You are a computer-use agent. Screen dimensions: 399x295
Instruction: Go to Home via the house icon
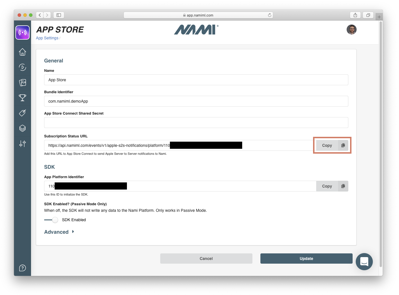click(22, 52)
